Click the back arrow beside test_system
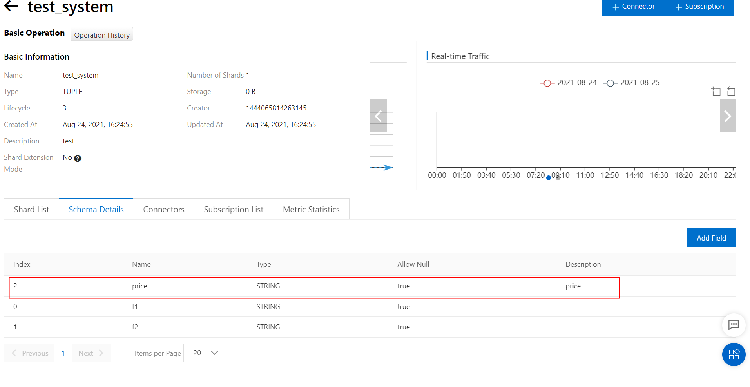This screenshot has height=387, width=750. 11,6
